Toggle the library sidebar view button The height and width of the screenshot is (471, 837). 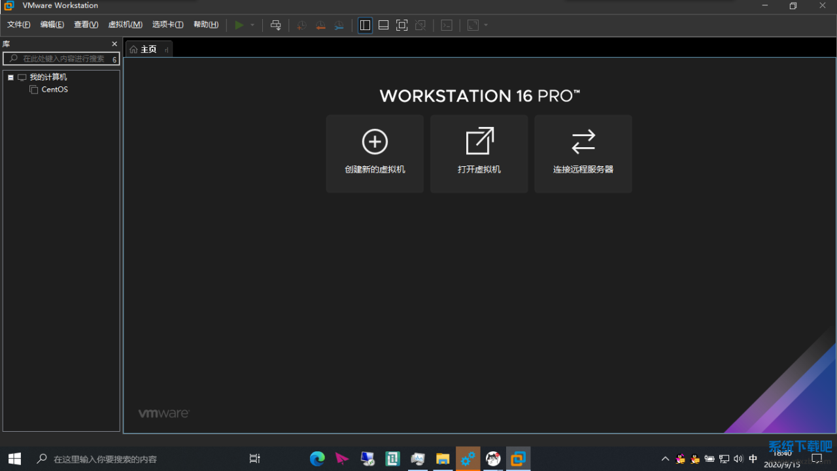coord(365,25)
